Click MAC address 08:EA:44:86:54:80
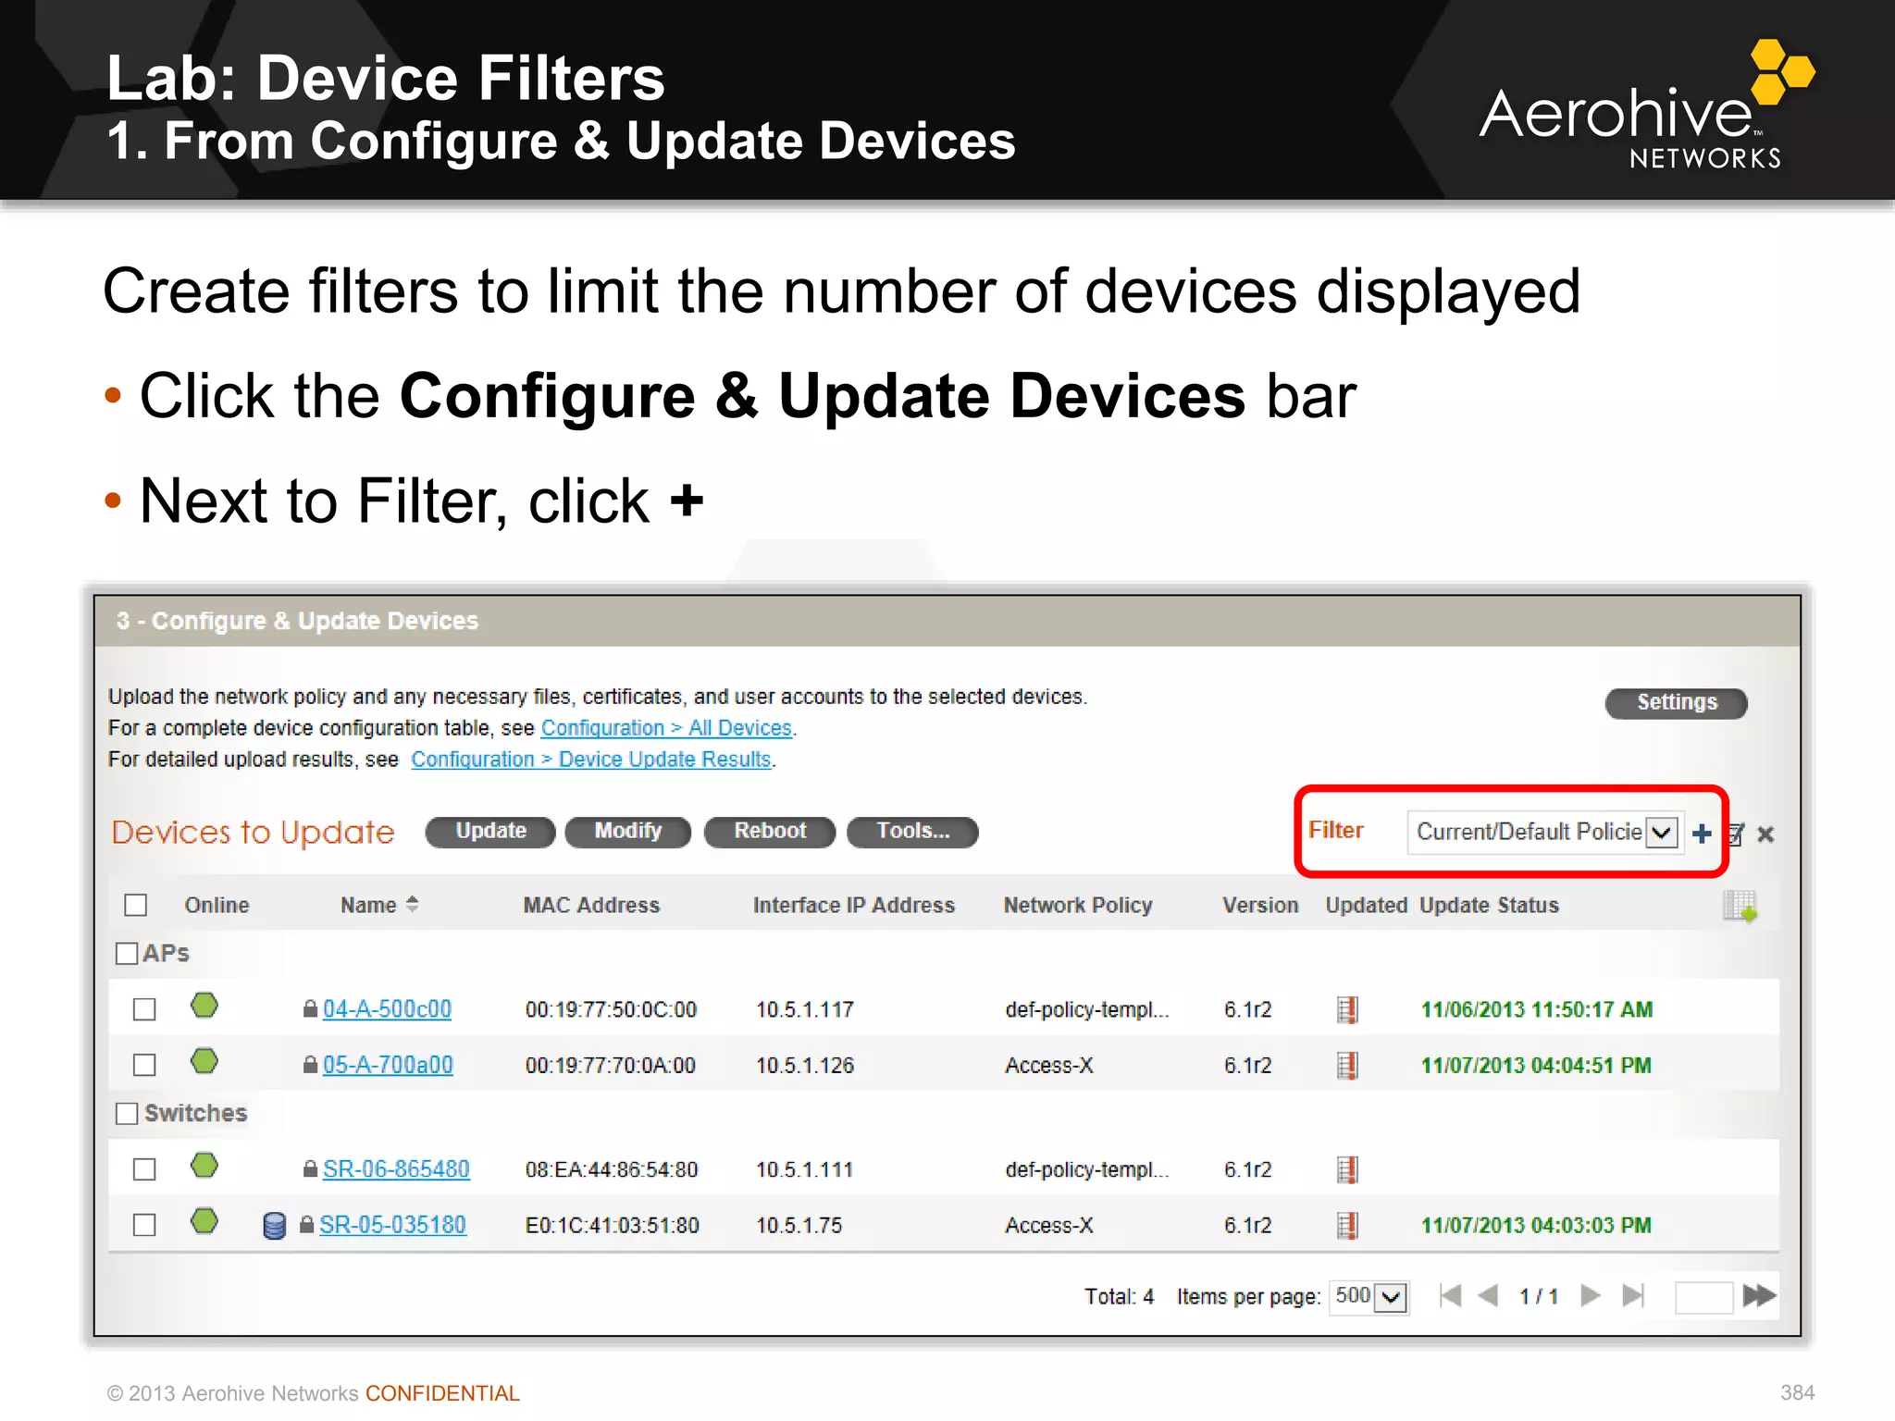The width and height of the screenshot is (1895, 1421). 612,1170
